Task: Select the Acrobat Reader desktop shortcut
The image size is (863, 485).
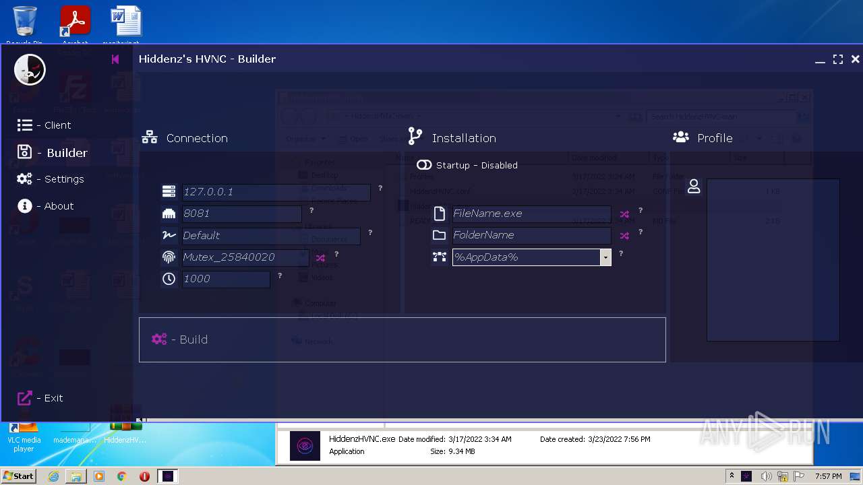Action: 75,24
